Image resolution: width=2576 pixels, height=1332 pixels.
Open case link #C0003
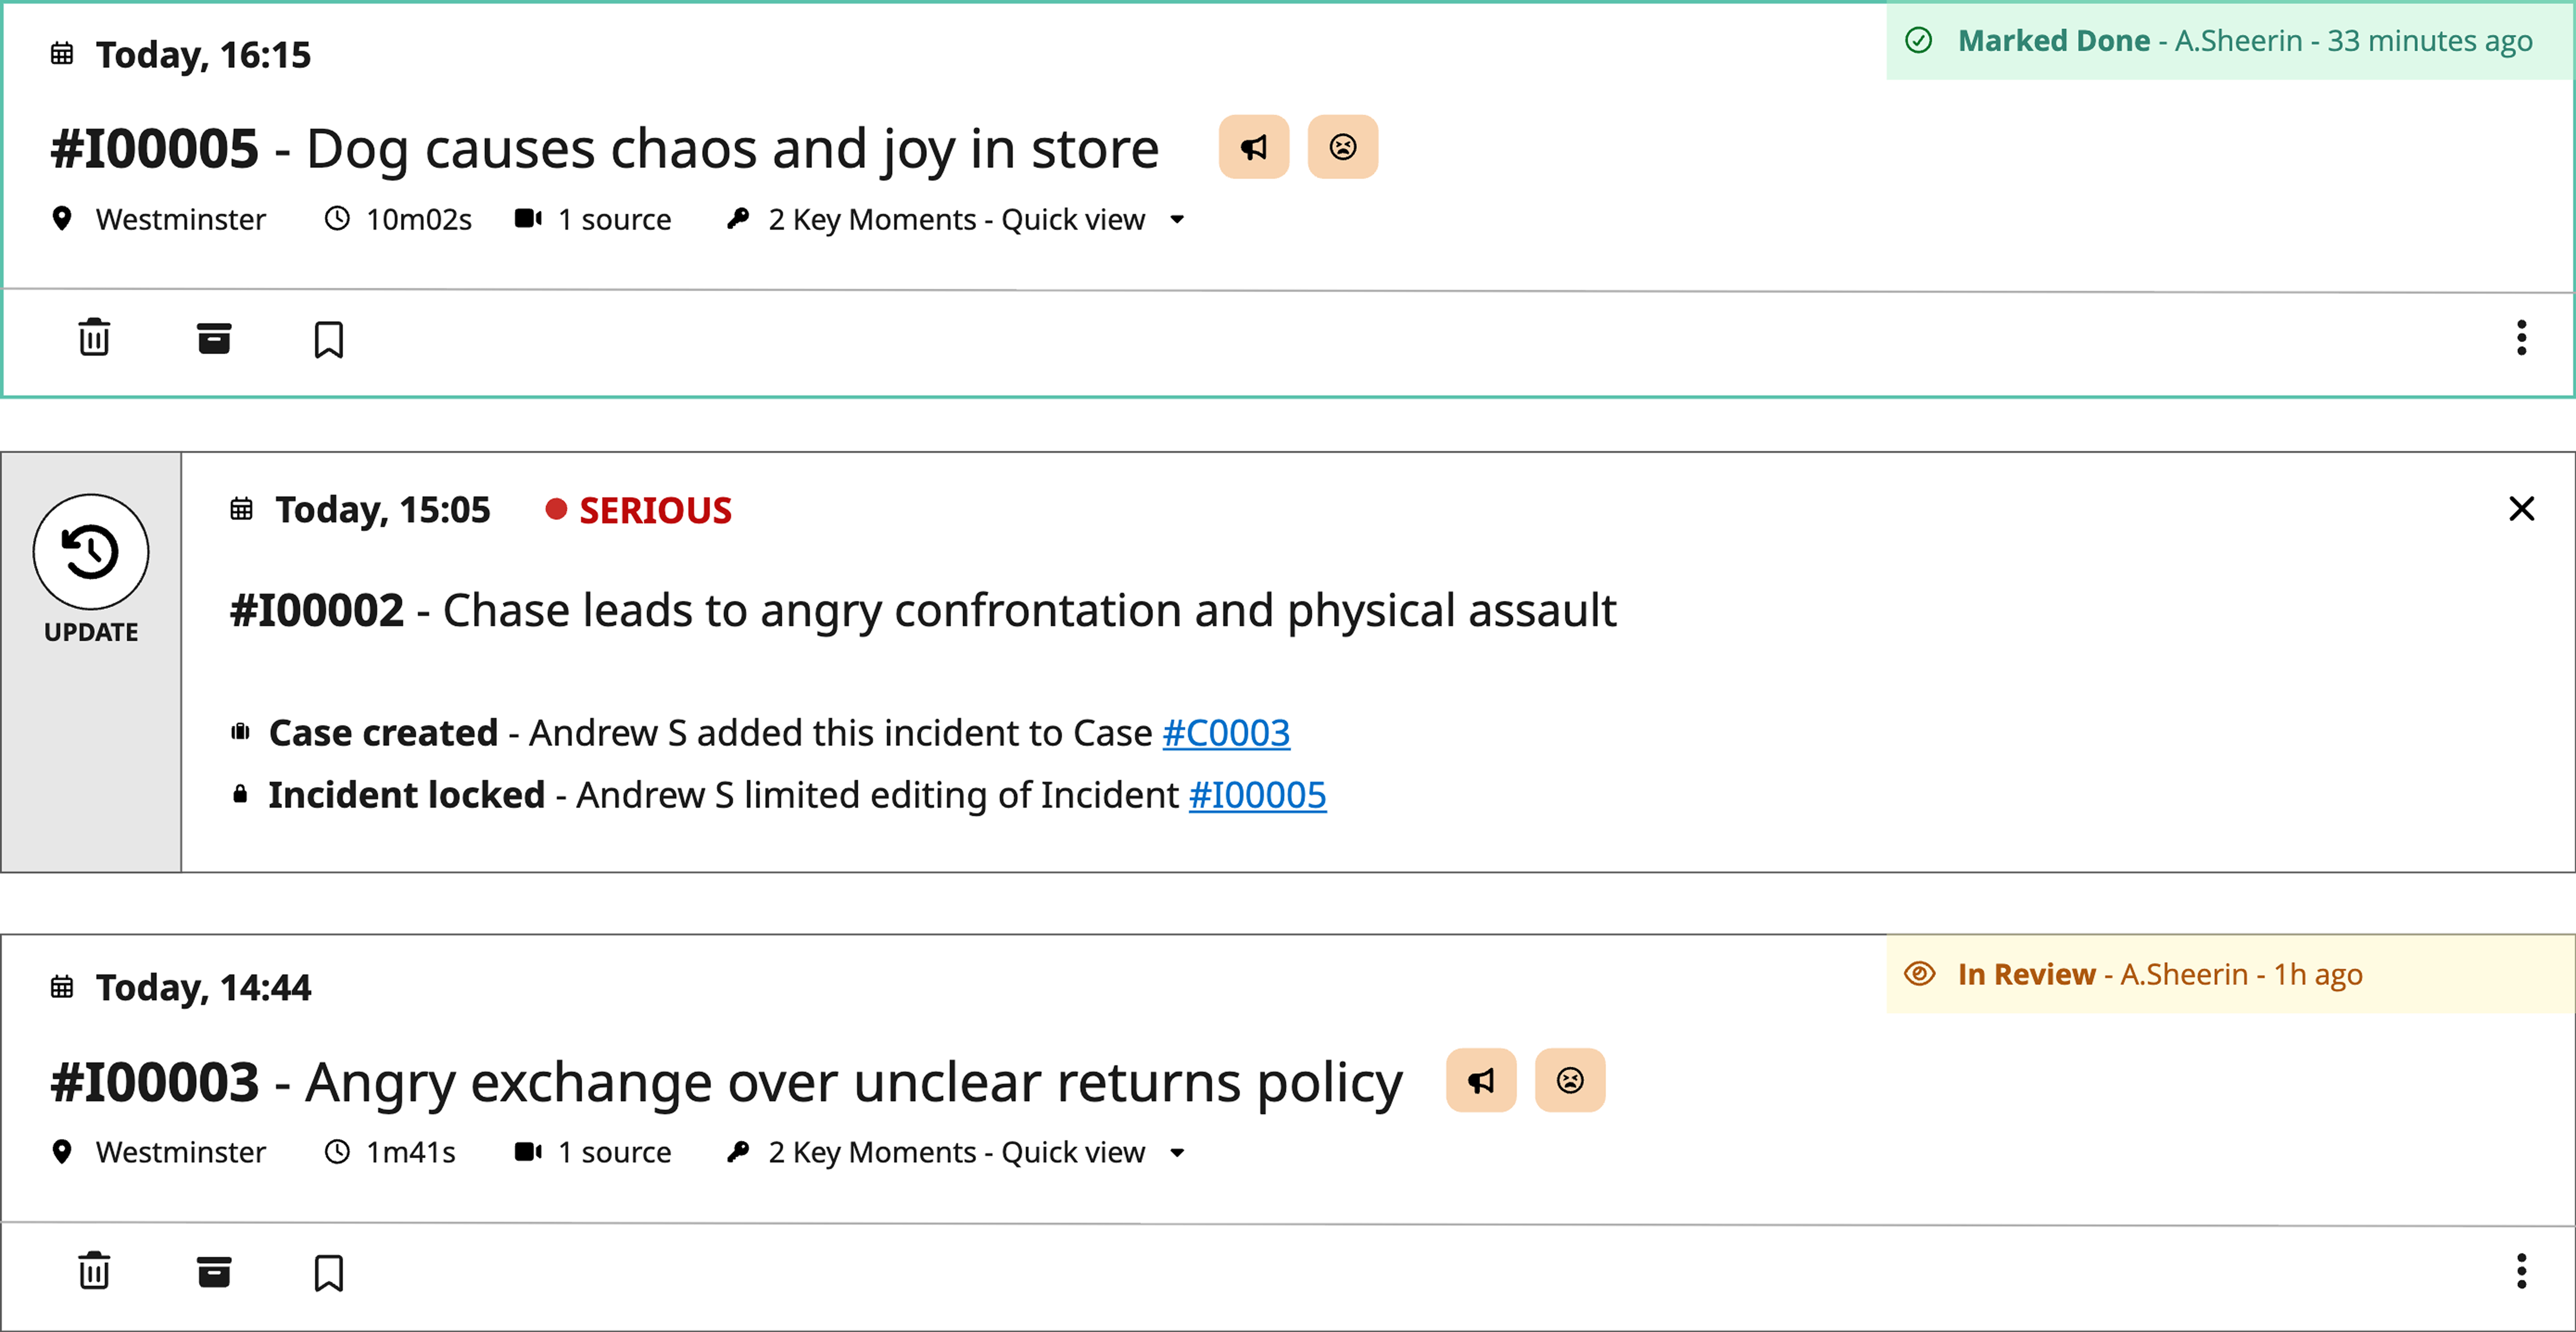point(1226,733)
